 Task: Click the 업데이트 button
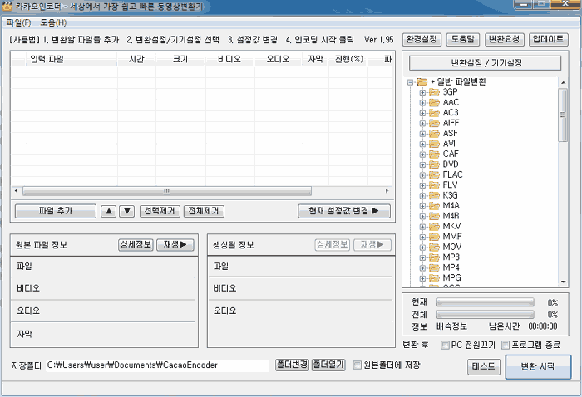point(548,39)
